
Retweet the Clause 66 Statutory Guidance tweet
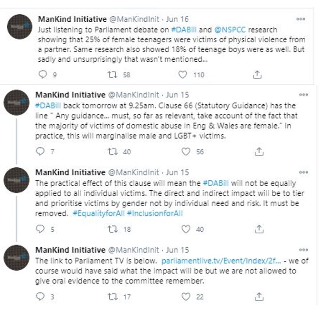tap(112, 152)
